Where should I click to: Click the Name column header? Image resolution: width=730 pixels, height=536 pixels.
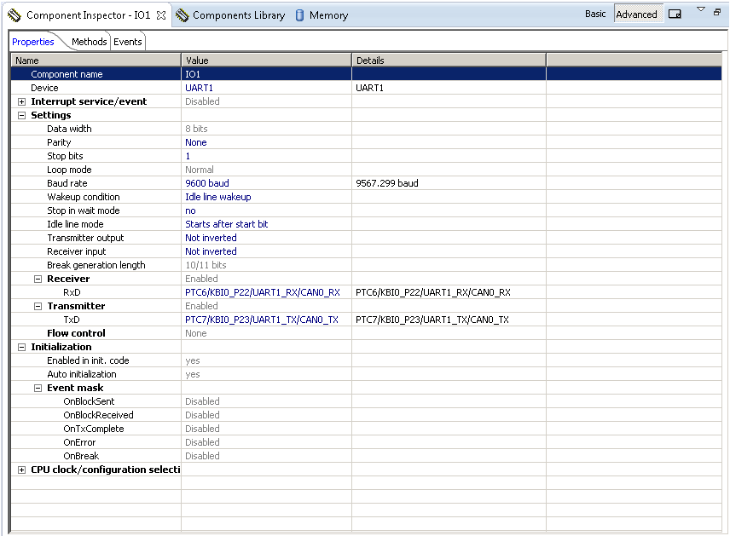[96, 61]
